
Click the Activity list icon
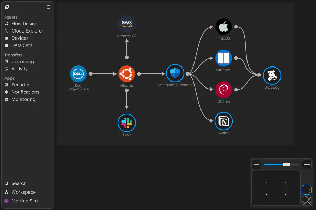[6, 69]
